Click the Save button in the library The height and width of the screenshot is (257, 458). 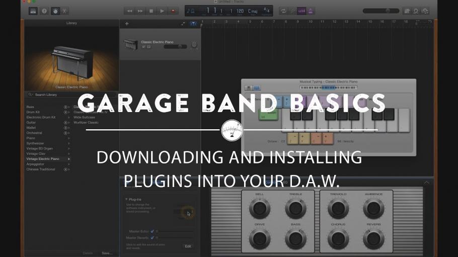(107, 253)
